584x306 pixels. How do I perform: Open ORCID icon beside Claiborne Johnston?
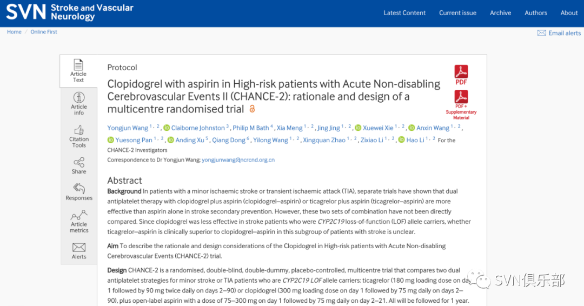pyautogui.click(x=167, y=128)
